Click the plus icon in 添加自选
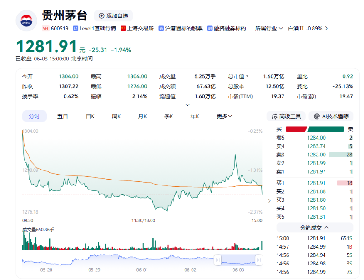 (x=101, y=16)
